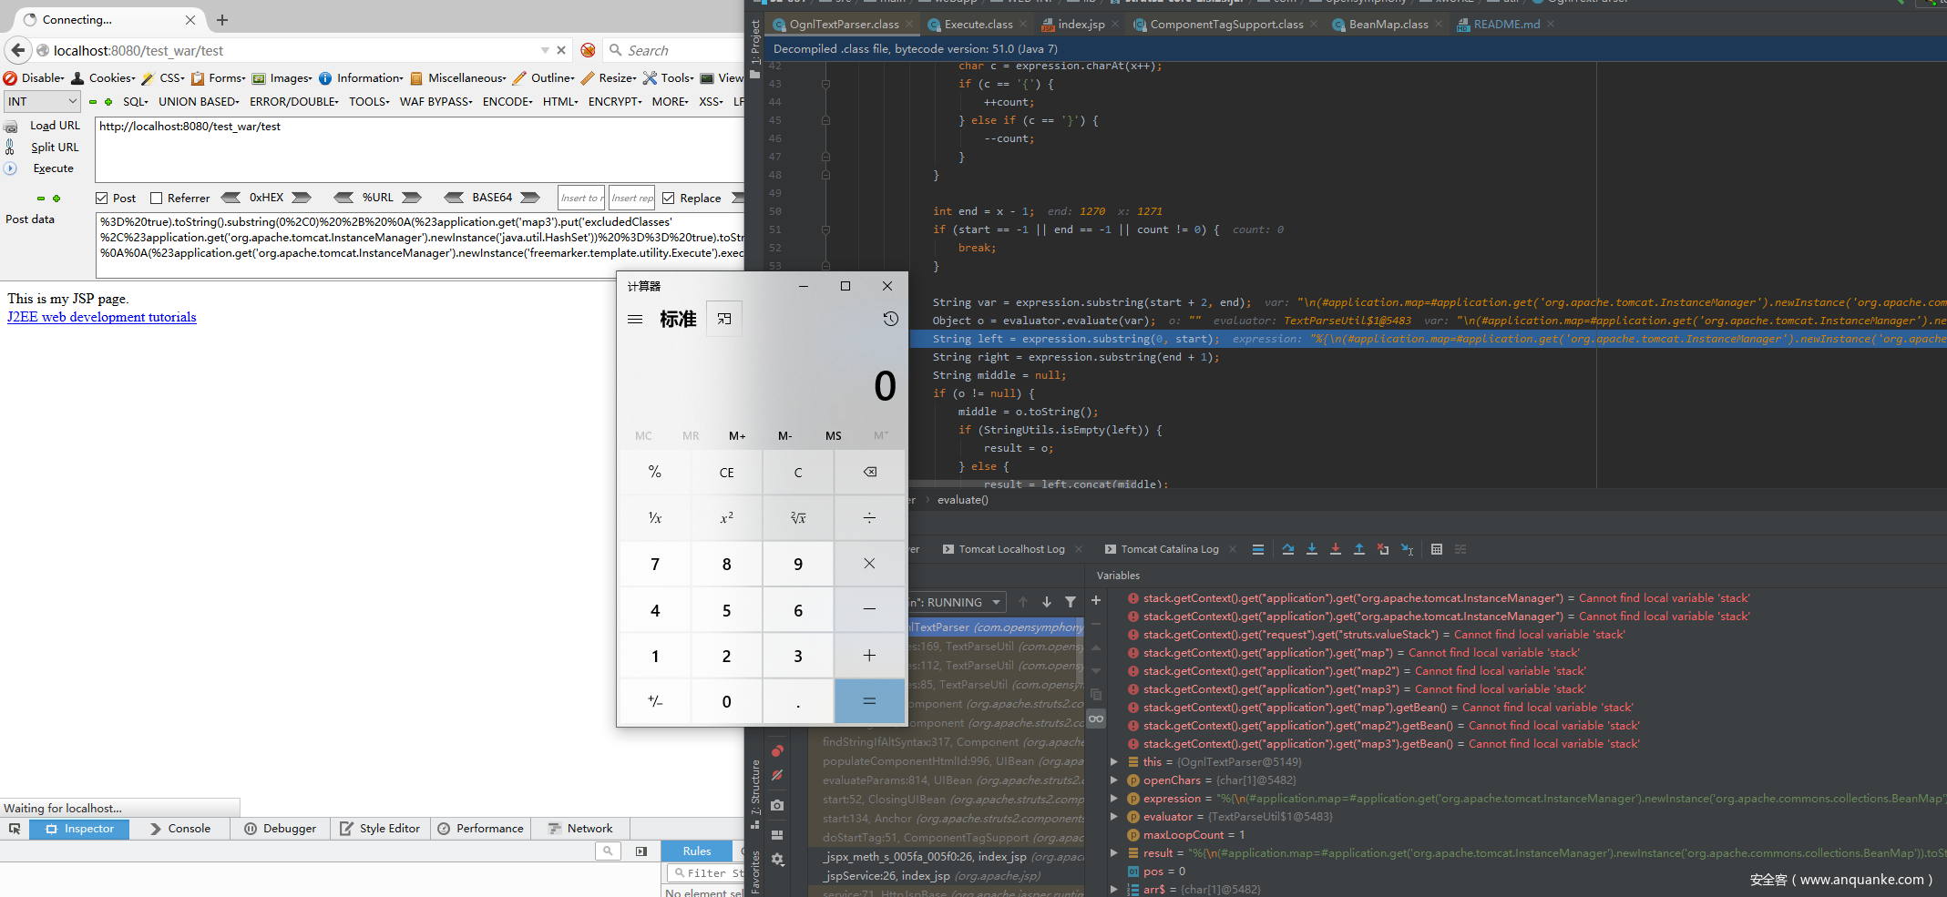
Task: Expand openChars variable node
Action: click(x=1113, y=780)
